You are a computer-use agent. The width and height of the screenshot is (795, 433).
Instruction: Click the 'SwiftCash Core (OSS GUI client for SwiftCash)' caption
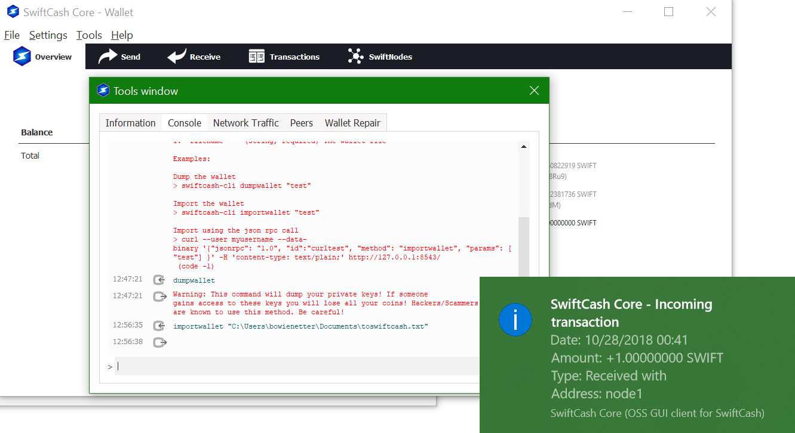(658, 413)
